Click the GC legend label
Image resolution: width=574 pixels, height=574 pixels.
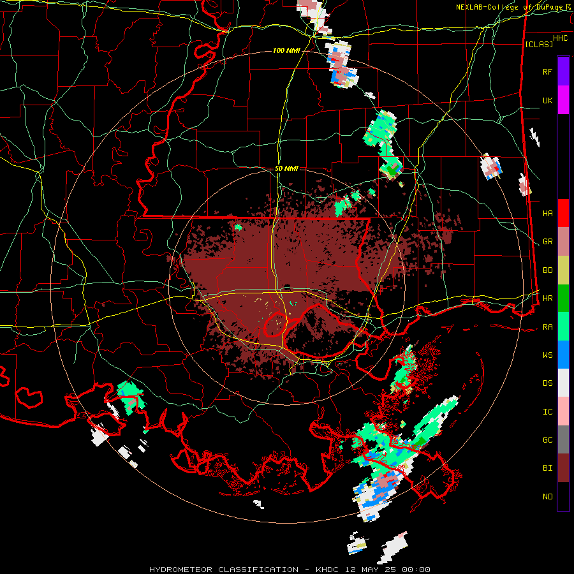[x=547, y=440]
